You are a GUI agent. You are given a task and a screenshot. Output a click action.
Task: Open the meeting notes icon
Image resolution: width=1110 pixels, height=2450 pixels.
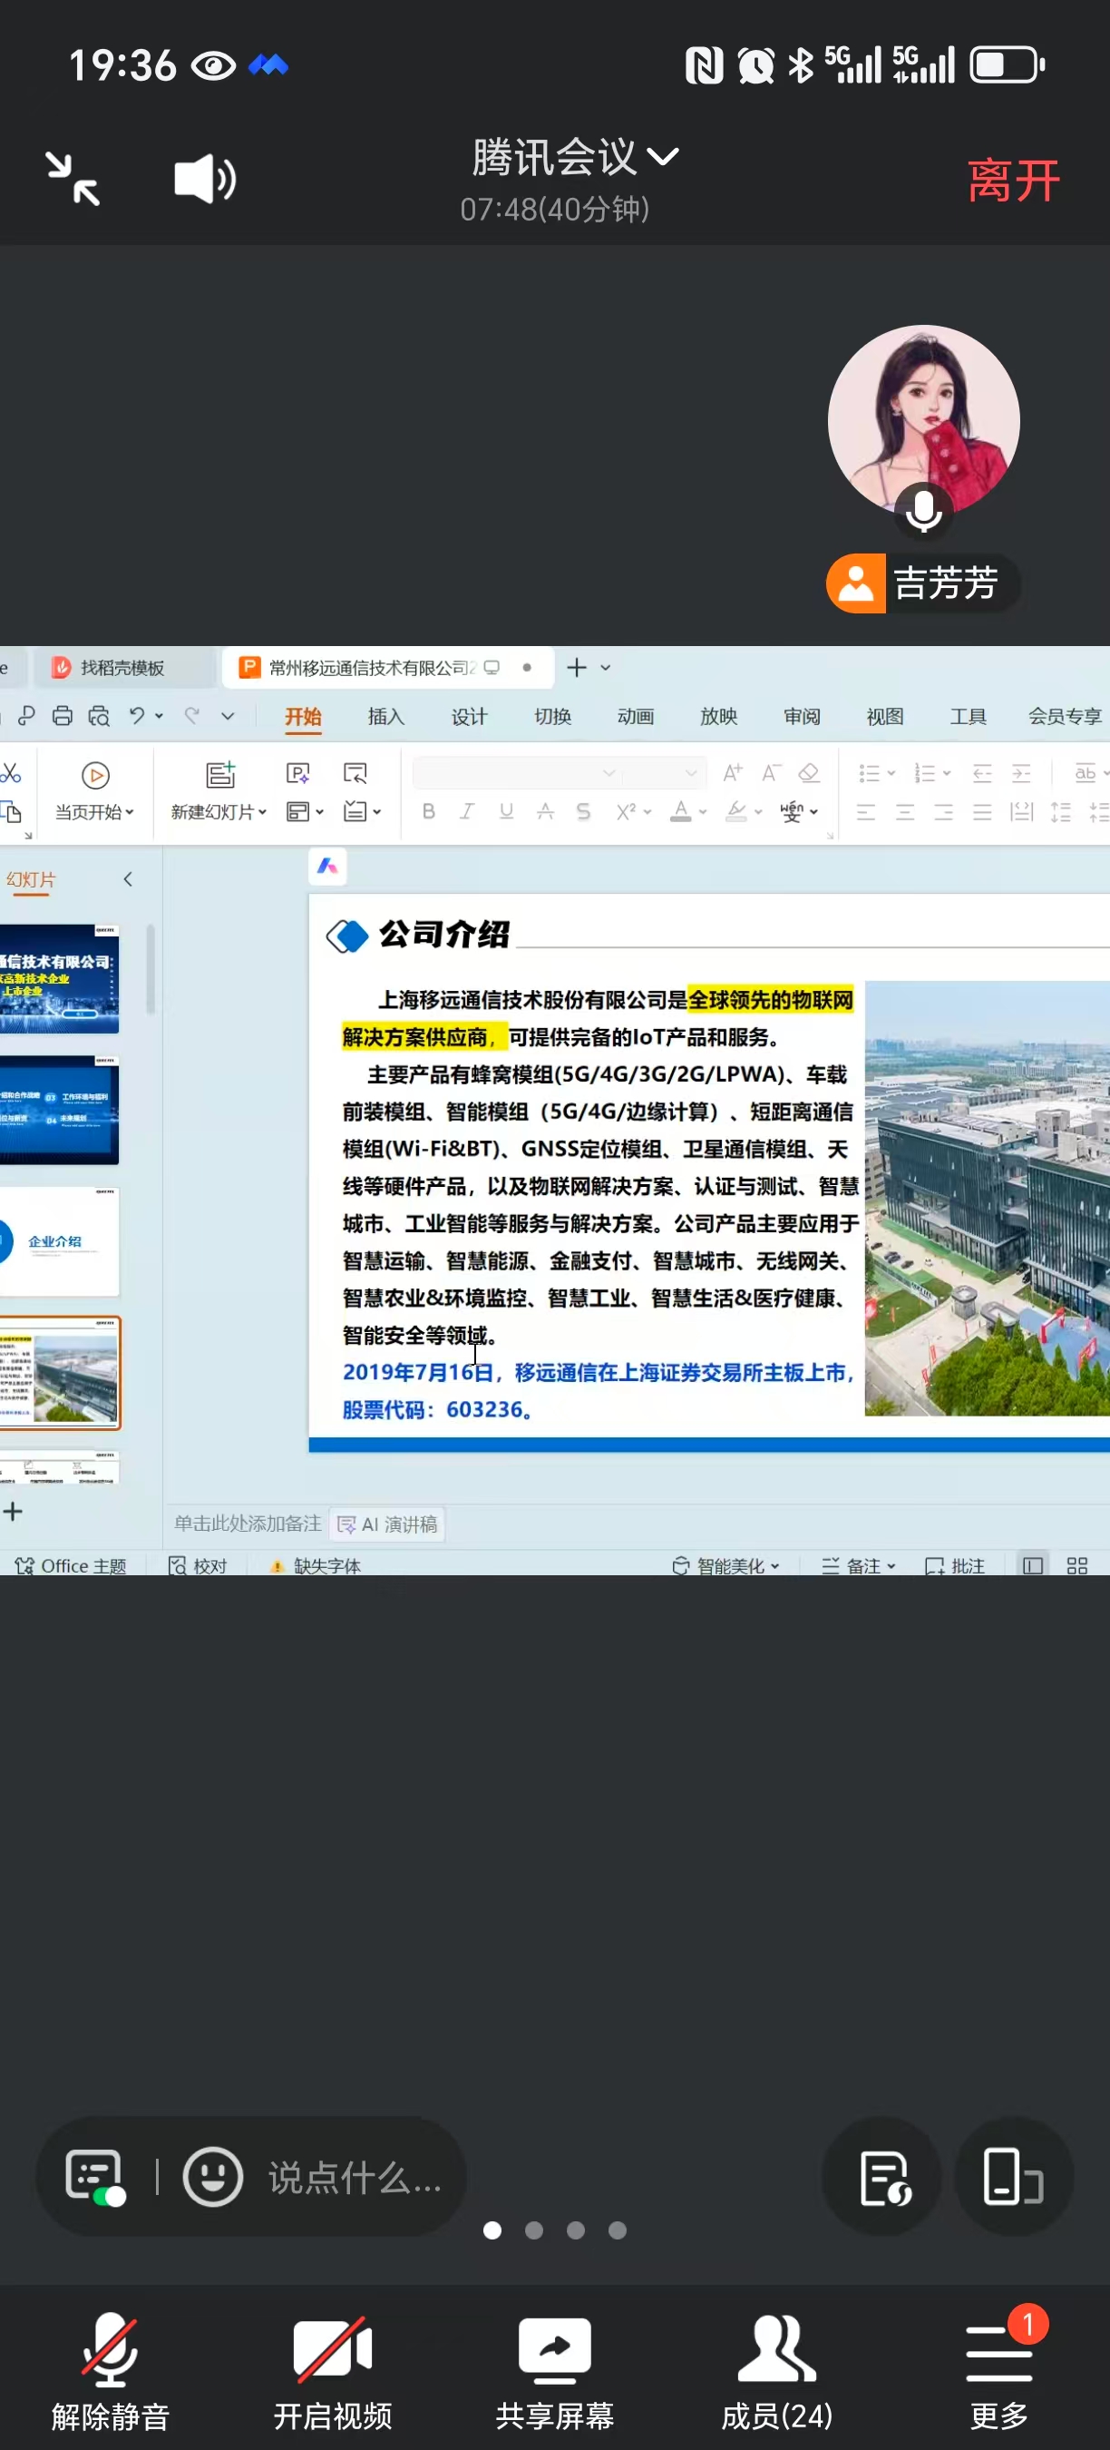(x=883, y=2176)
